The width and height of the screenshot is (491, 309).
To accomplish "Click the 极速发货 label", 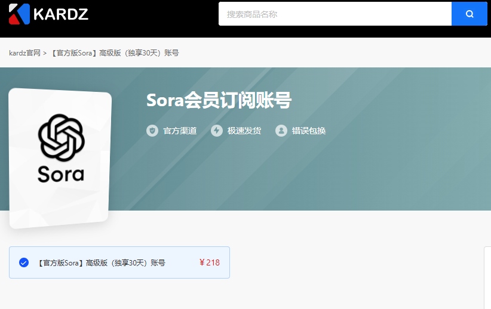I will point(244,131).
